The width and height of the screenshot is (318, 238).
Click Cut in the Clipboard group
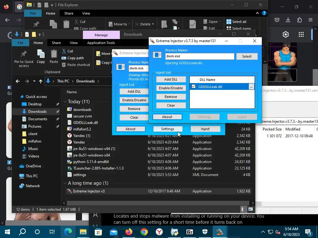coord(67,51)
